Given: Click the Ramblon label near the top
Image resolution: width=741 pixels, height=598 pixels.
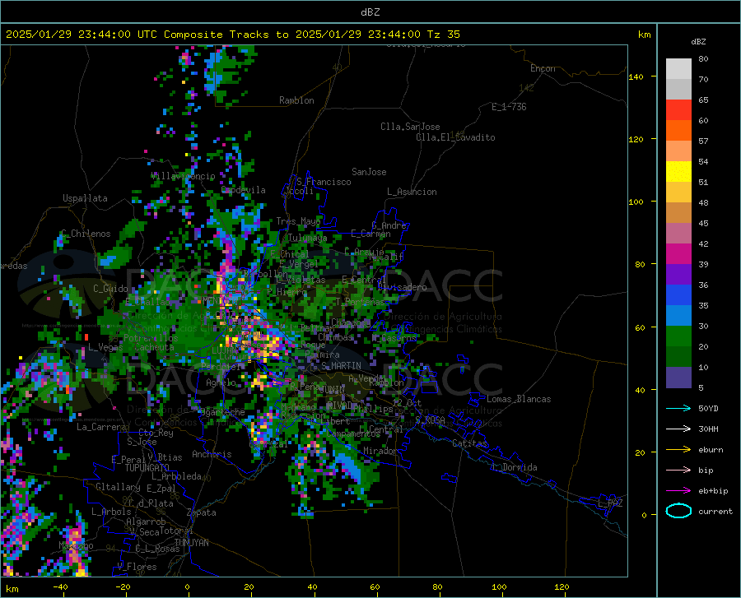Looking at the screenshot, I should point(296,100).
